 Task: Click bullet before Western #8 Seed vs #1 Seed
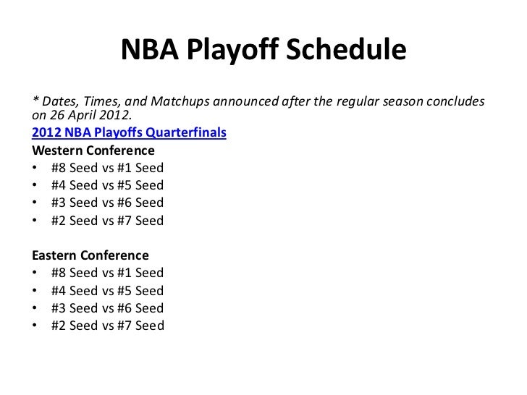pyautogui.click(x=34, y=167)
